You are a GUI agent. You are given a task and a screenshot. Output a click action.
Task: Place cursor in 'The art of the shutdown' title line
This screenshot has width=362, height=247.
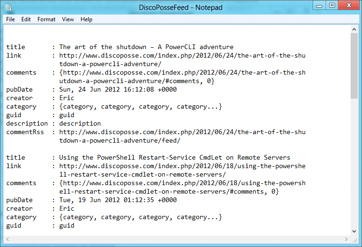(146, 47)
